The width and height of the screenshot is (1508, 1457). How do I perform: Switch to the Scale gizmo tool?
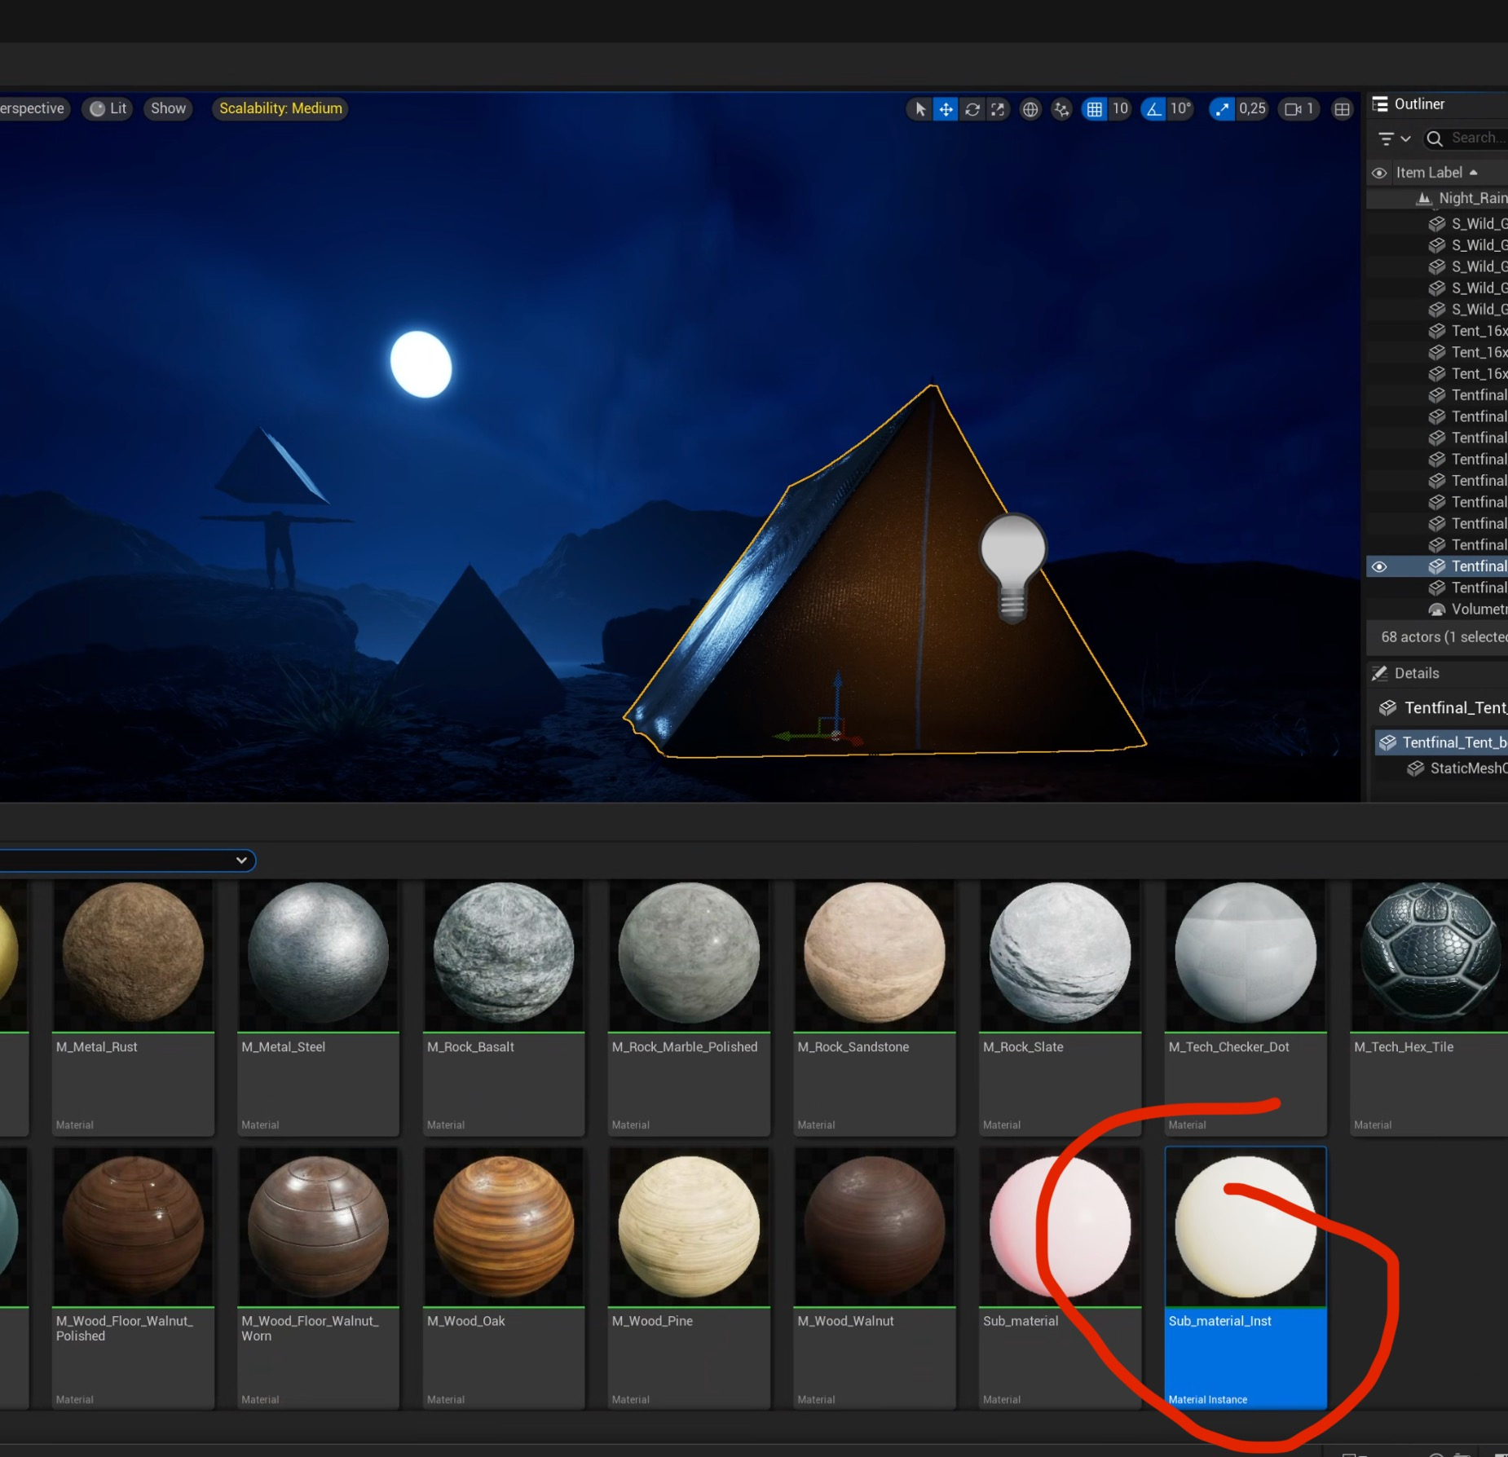(998, 109)
